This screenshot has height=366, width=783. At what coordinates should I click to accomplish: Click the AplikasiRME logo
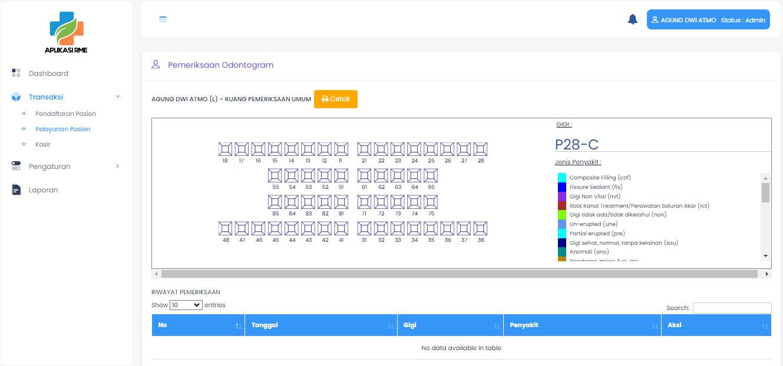tap(66, 32)
